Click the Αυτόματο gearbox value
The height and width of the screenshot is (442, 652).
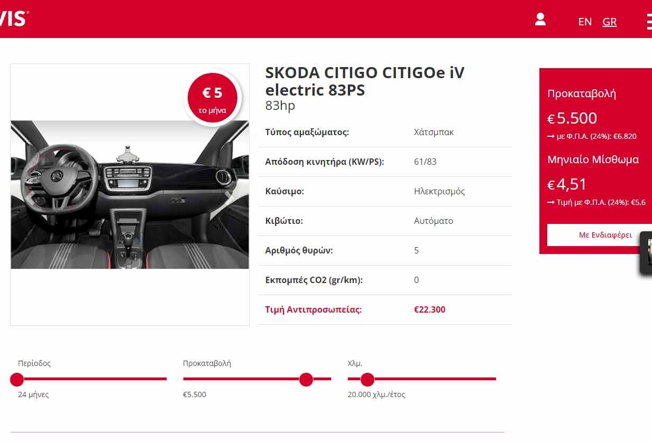pos(434,221)
